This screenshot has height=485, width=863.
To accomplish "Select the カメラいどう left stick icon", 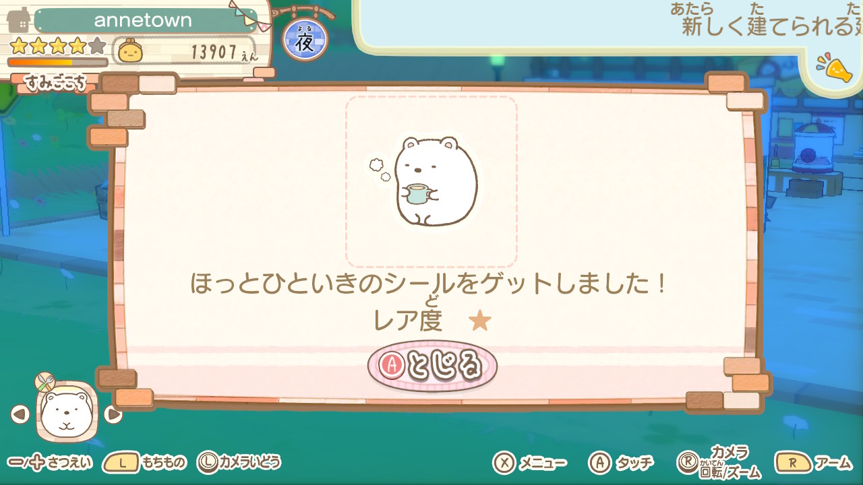I will [207, 462].
